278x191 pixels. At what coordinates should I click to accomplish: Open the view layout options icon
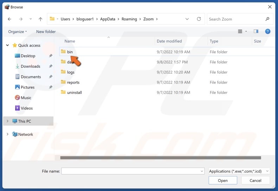pyautogui.click(x=240, y=31)
